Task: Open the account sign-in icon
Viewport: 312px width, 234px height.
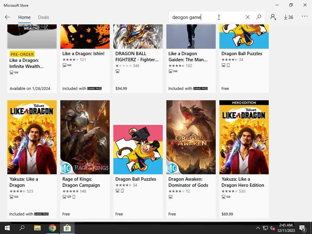Action: point(273,17)
